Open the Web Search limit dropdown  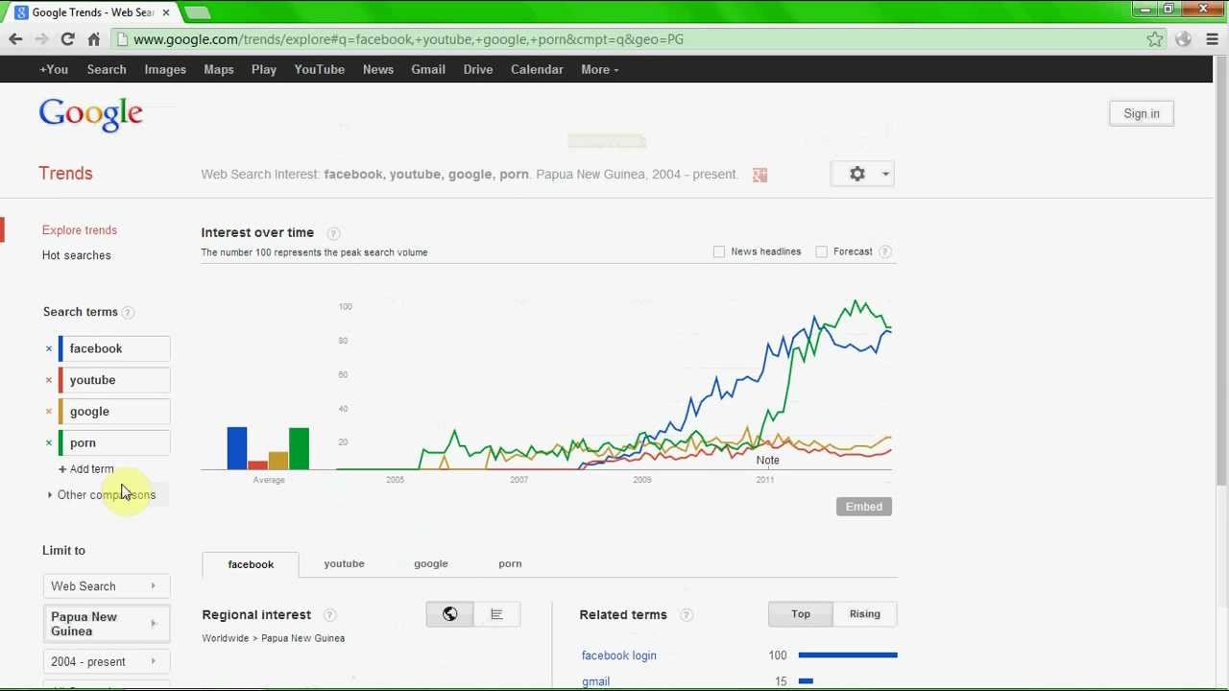[x=106, y=586]
